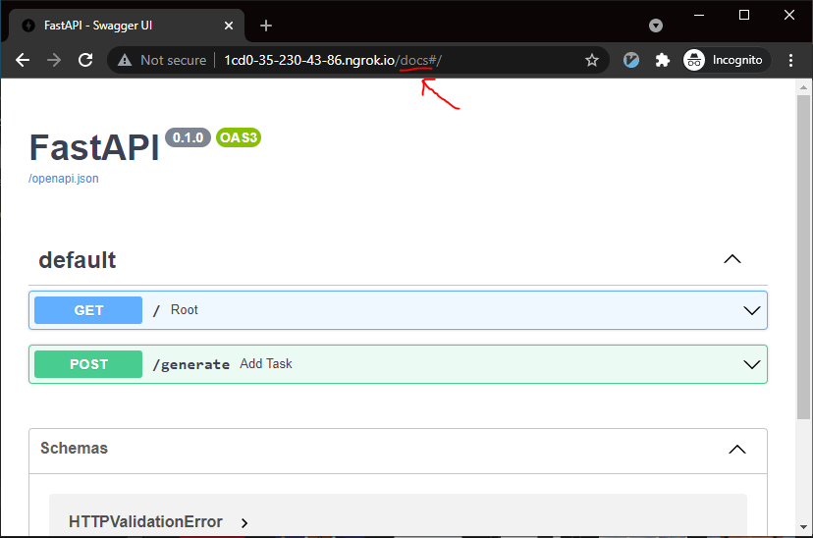Expand the GET / Root endpoint chevron
Screen dimensions: 813x538
click(x=752, y=310)
